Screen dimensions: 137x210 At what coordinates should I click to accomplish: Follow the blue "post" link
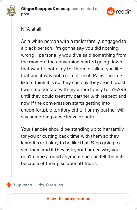pyautogui.click(x=25, y=14)
